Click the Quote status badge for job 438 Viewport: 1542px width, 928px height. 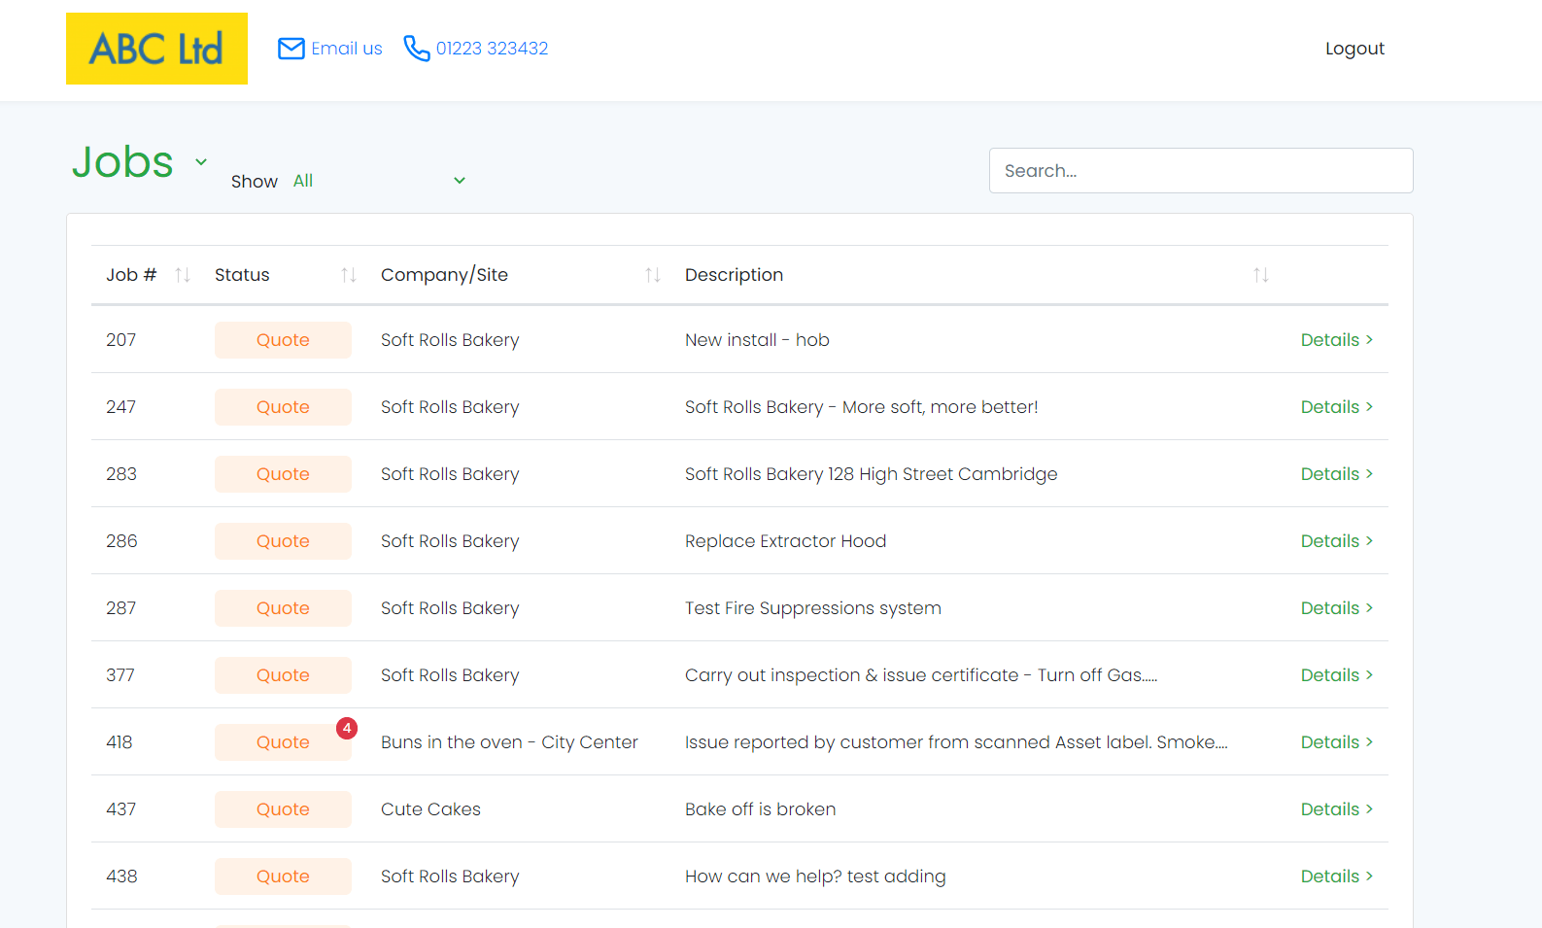283,876
